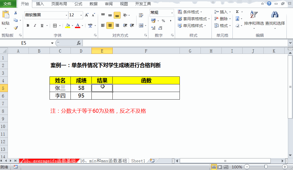The height and width of the screenshot is (170, 293).
Task: Click the Delete (删除) cells button
Action: (x=223, y=19)
